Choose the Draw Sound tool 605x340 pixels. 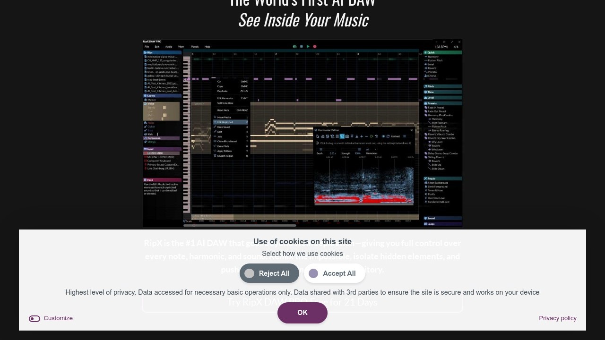[x=224, y=127]
